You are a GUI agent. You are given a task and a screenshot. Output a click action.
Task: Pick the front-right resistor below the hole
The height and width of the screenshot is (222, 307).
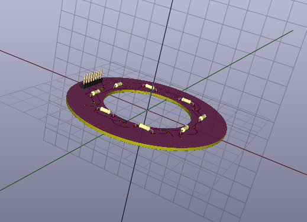185,129
